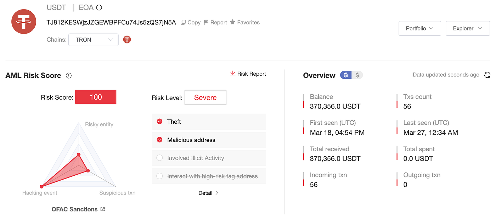This screenshot has height=222, width=496.
Task: Click the red Risk Score 100 badge
Action: [x=96, y=97]
